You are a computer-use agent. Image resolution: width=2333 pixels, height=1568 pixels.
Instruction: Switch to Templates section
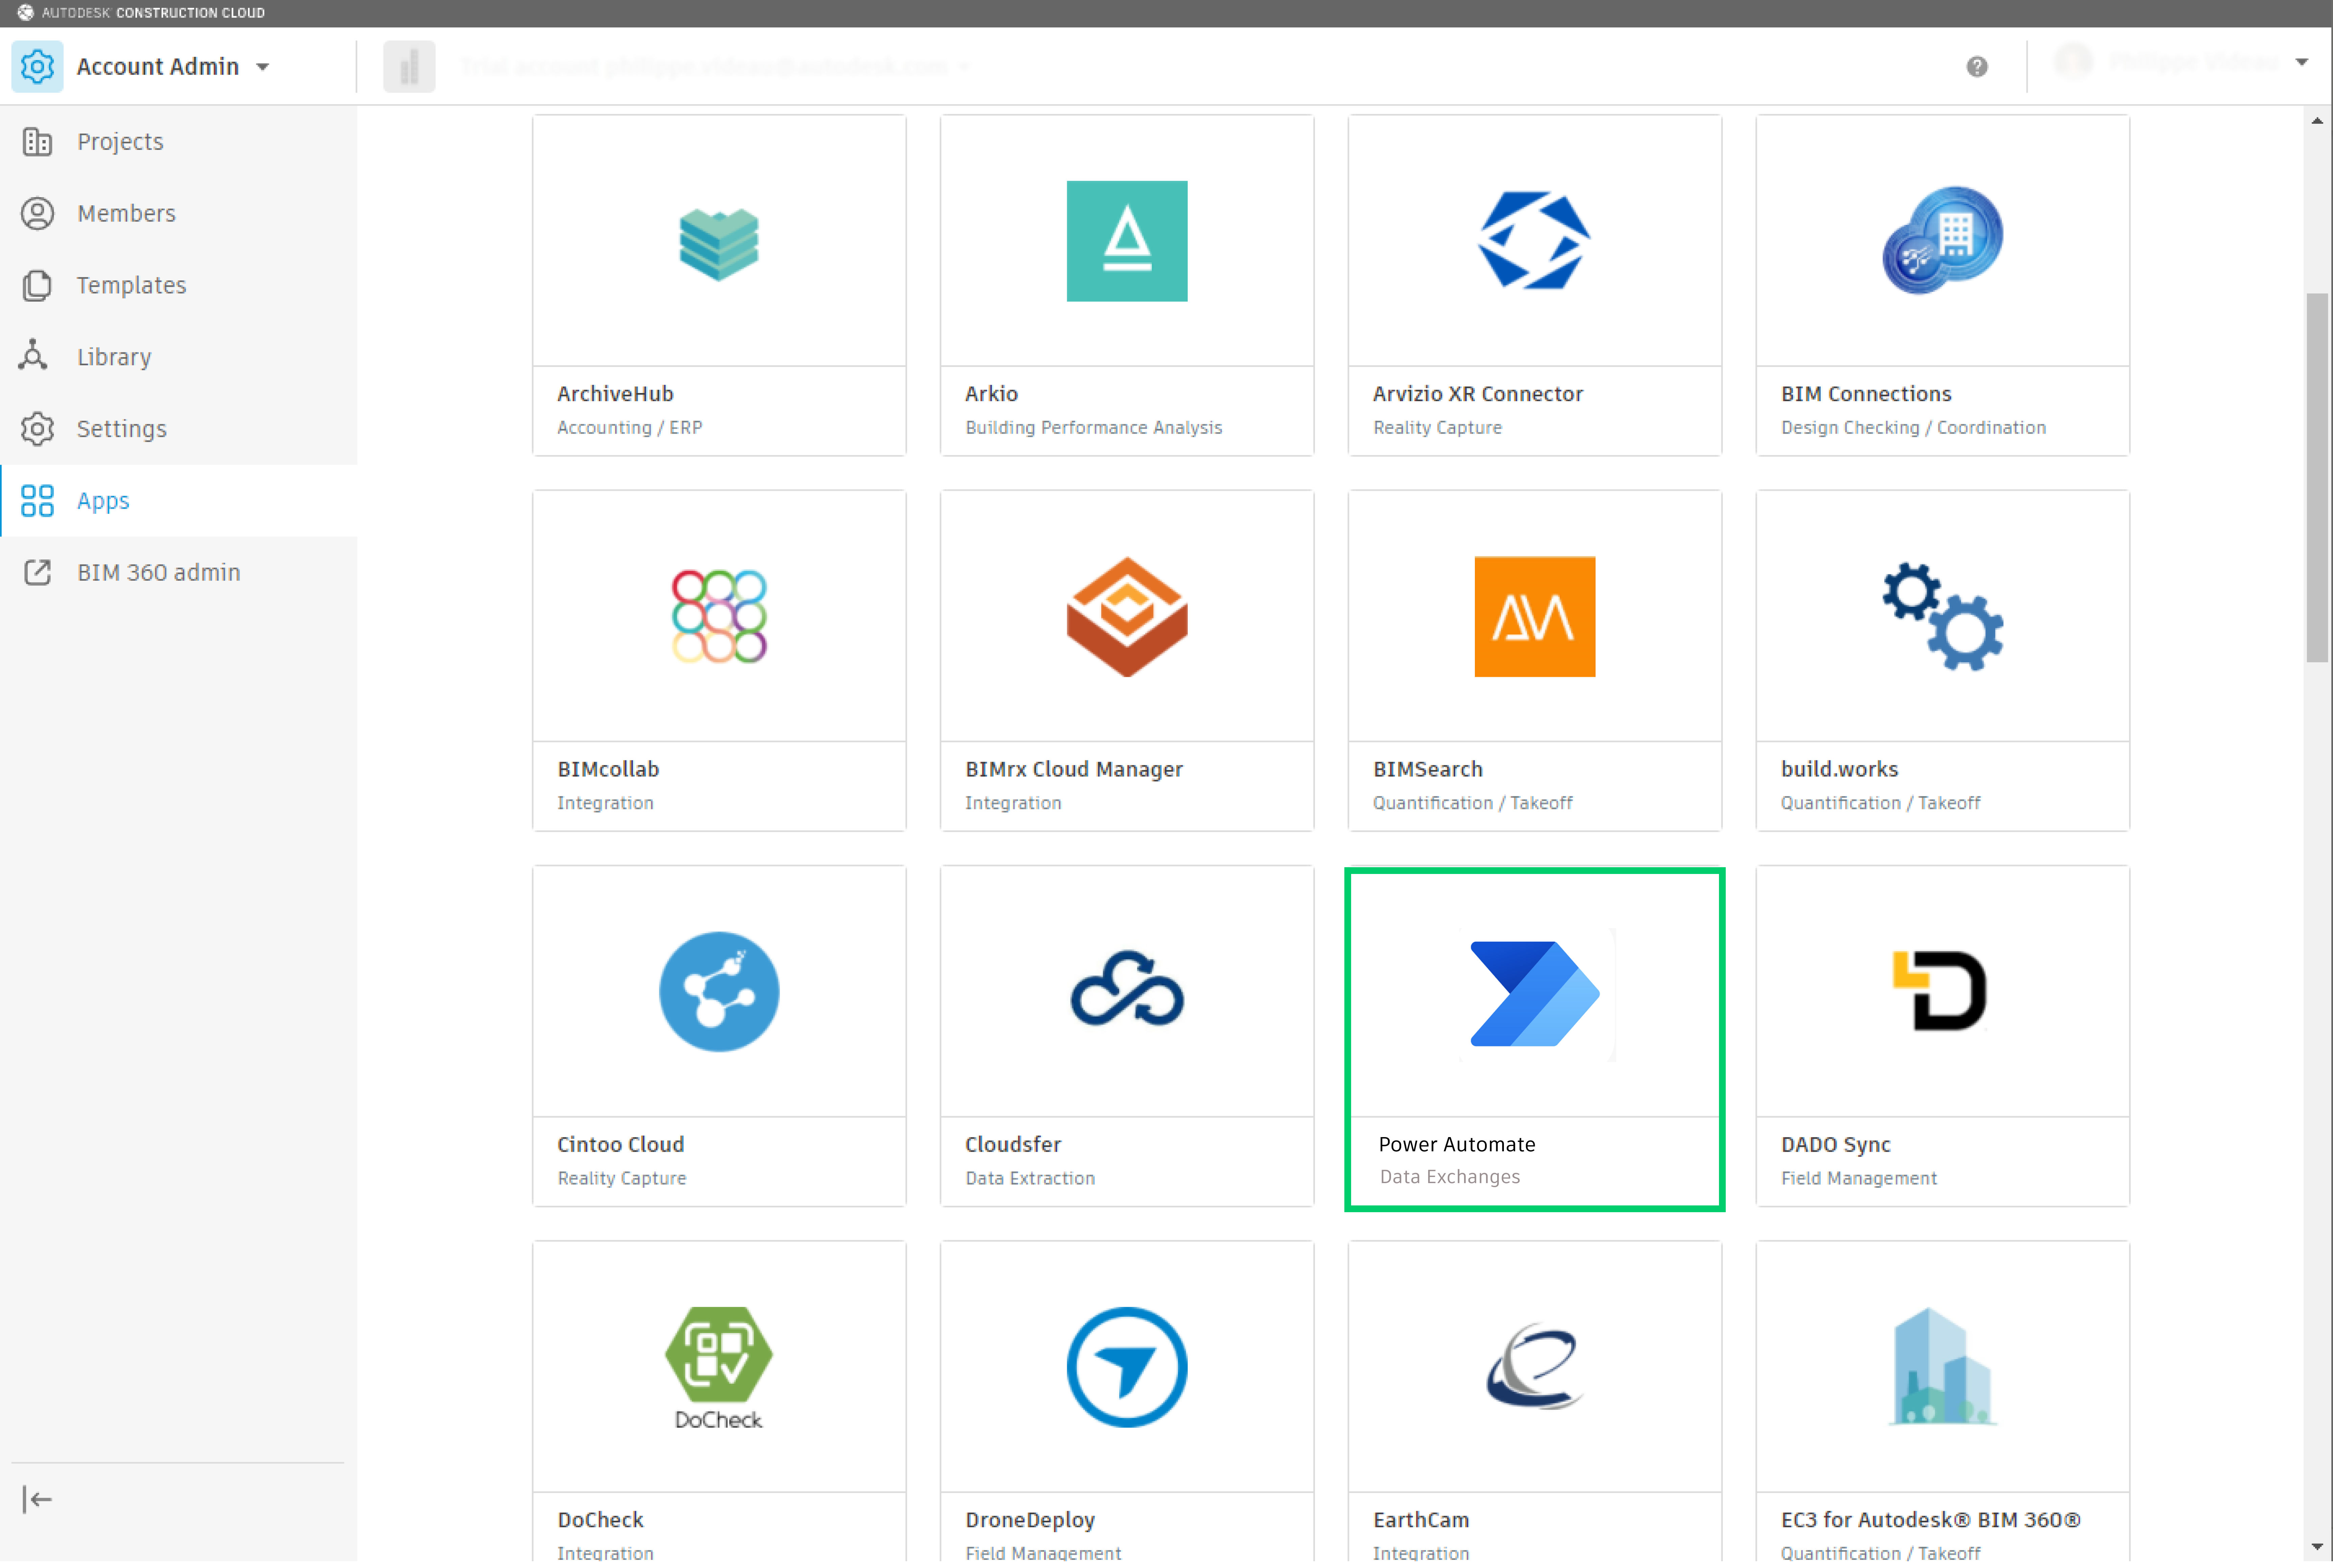(131, 283)
